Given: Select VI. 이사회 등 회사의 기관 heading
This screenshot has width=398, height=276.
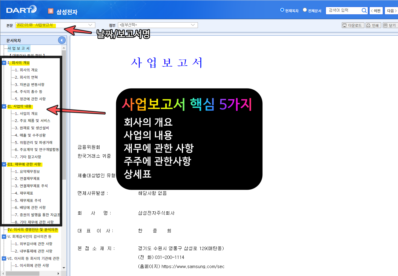Looking at the screenshot, I should click(34, 259).
